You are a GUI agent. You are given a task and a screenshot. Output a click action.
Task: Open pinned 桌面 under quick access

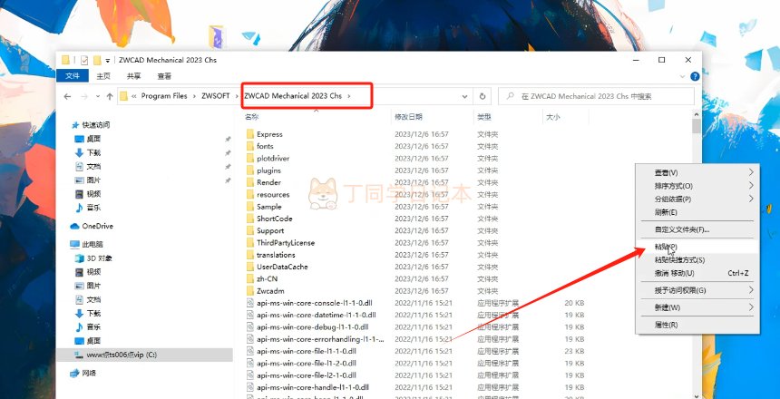pos(93,139)
